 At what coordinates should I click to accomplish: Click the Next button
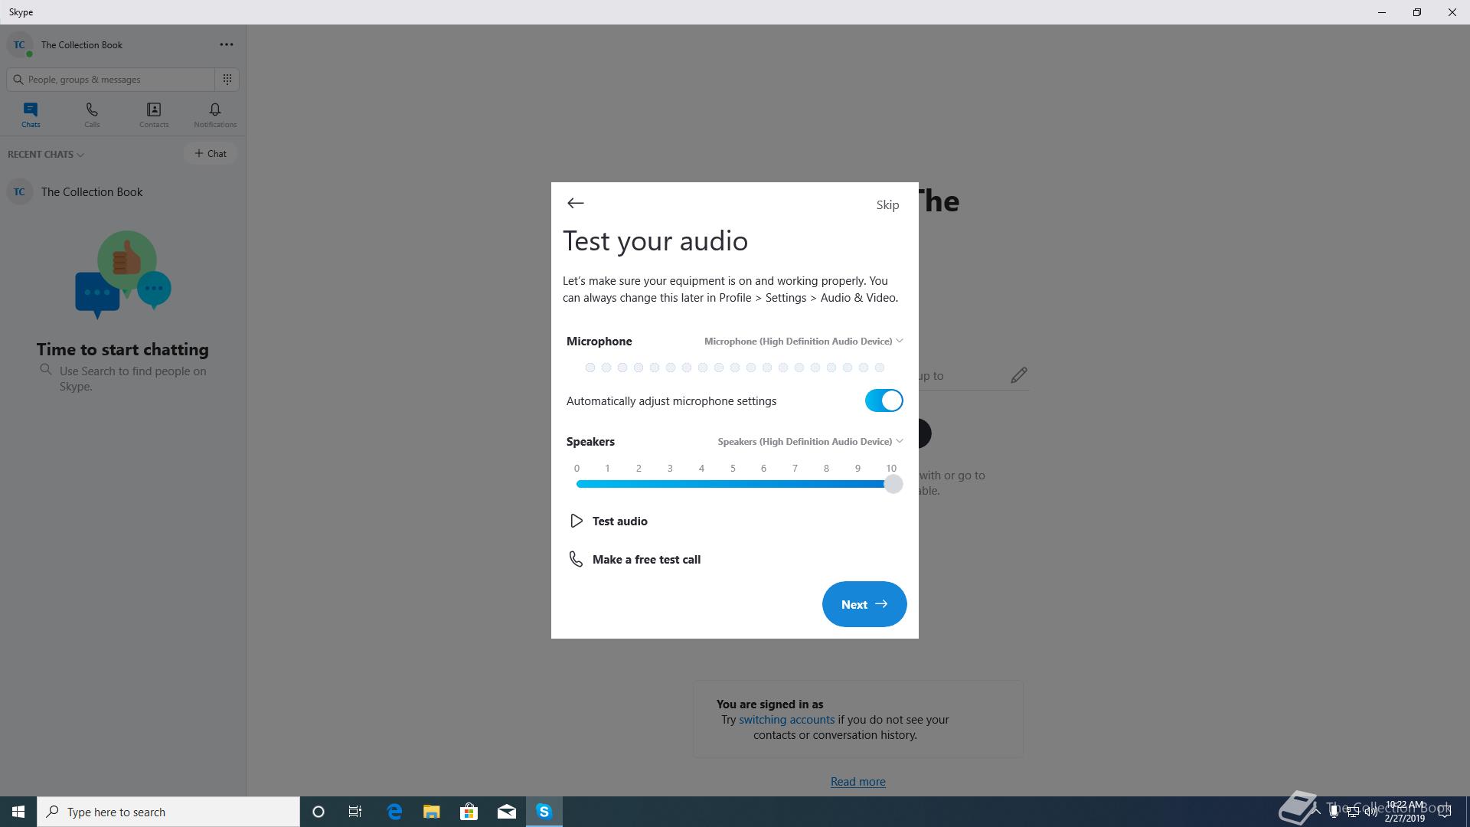864,604
